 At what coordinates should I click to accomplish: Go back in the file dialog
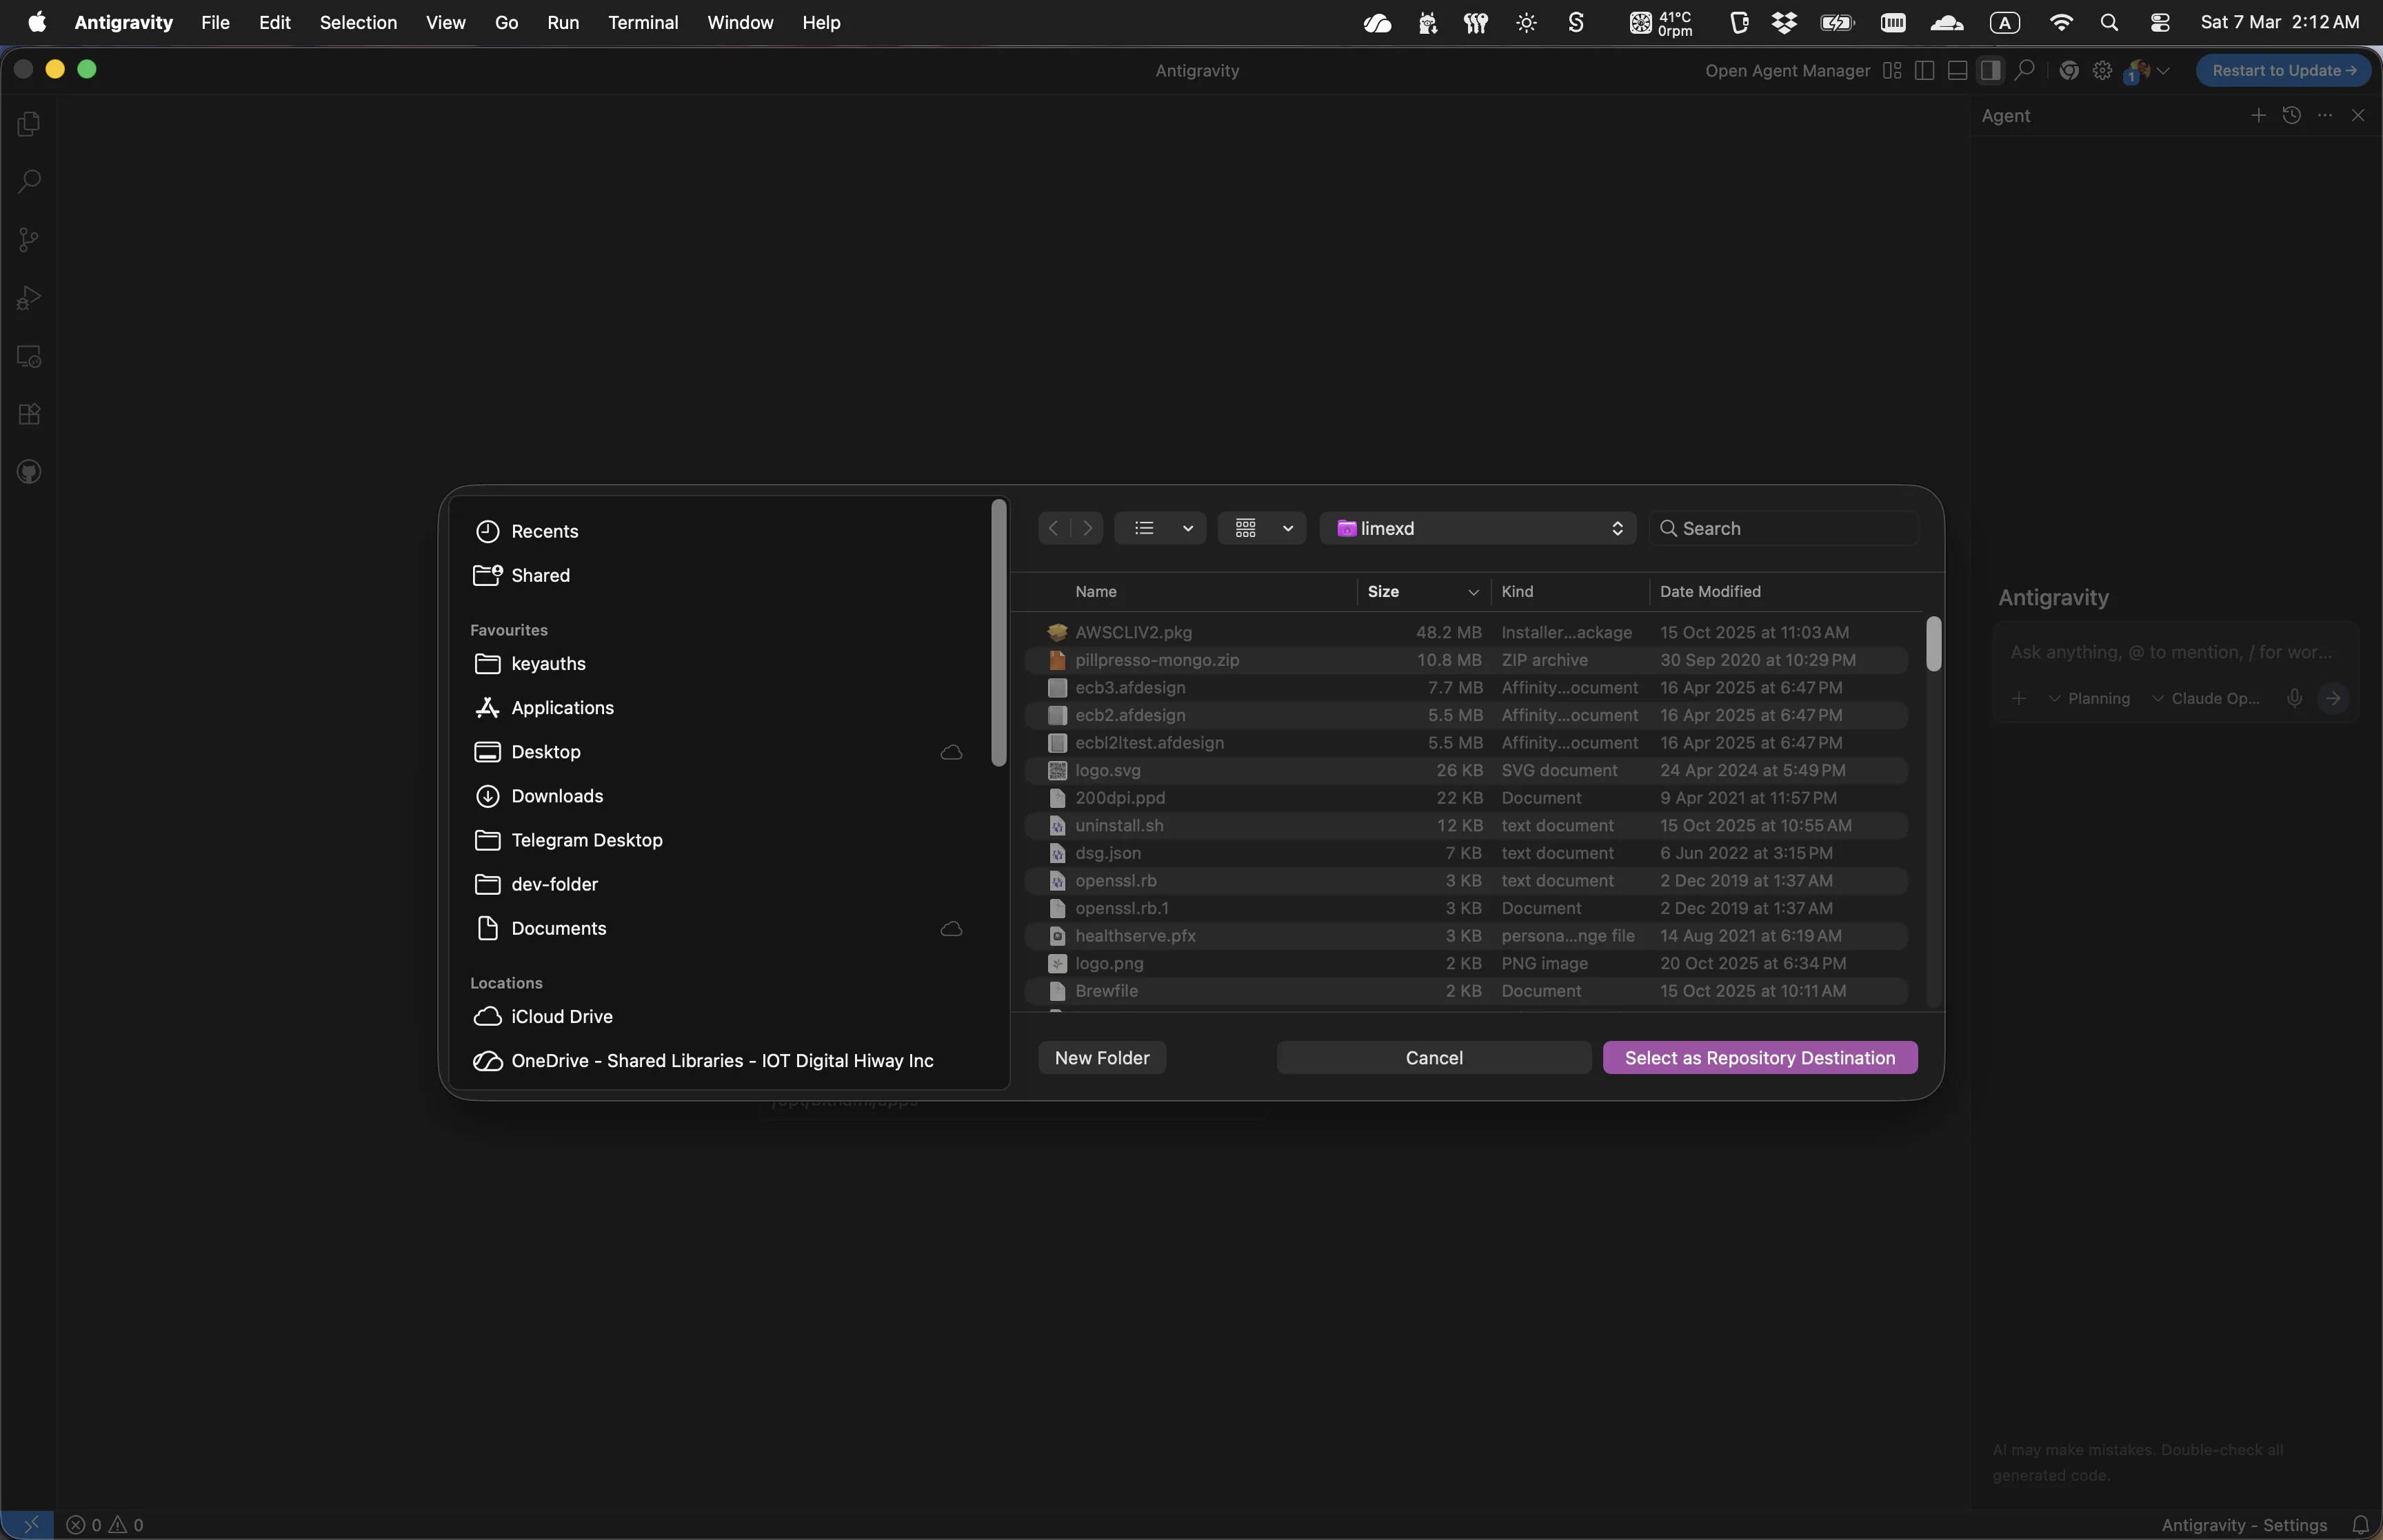pyautogui.click(x=1054, y=528)
